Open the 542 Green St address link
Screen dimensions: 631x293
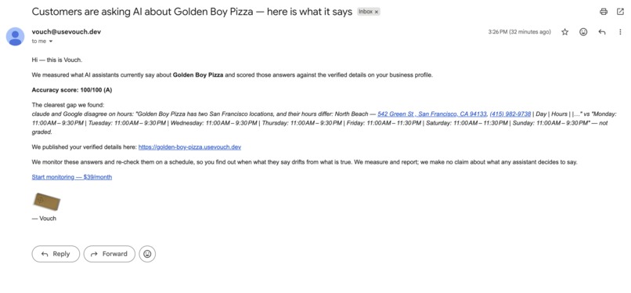click(x=432, y=114)
